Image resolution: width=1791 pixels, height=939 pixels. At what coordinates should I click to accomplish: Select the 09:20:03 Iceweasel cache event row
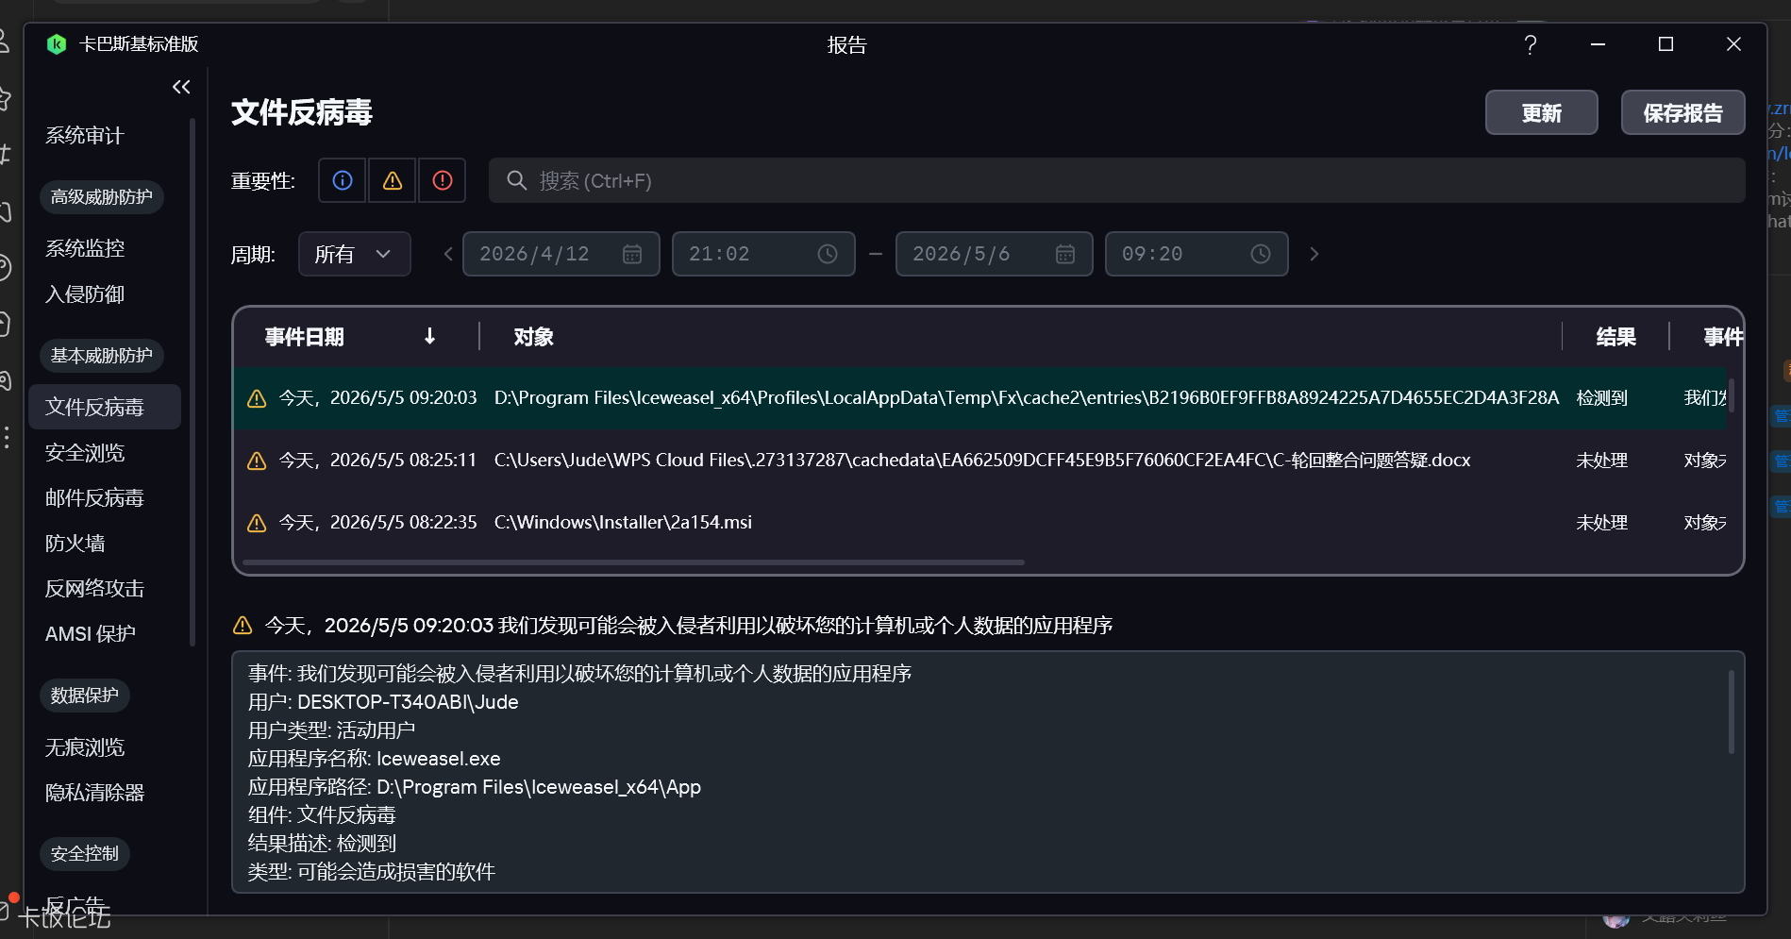980,398
